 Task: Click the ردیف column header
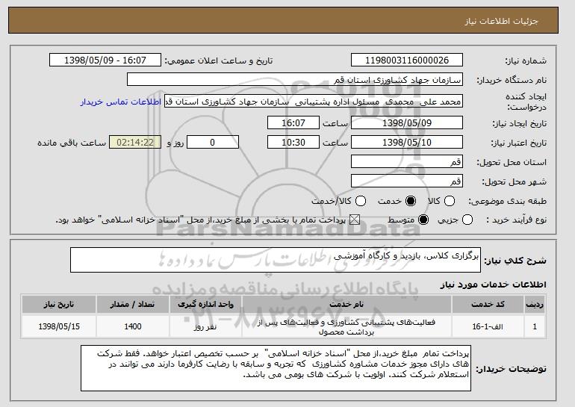point(535,305)
